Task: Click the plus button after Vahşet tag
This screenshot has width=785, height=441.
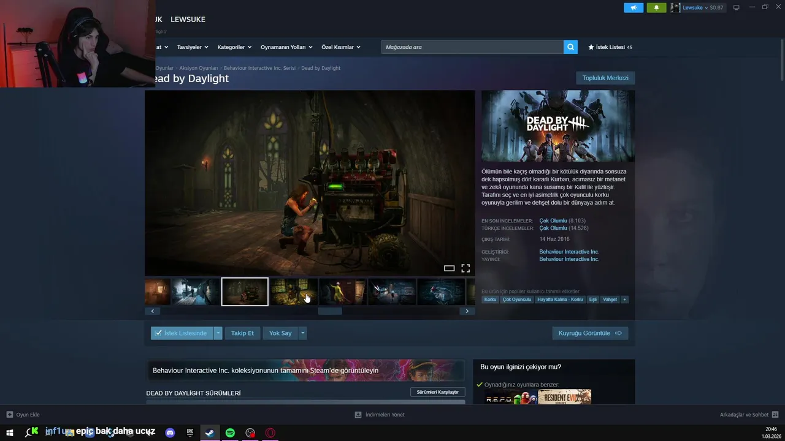Action: tap(625, 300)
